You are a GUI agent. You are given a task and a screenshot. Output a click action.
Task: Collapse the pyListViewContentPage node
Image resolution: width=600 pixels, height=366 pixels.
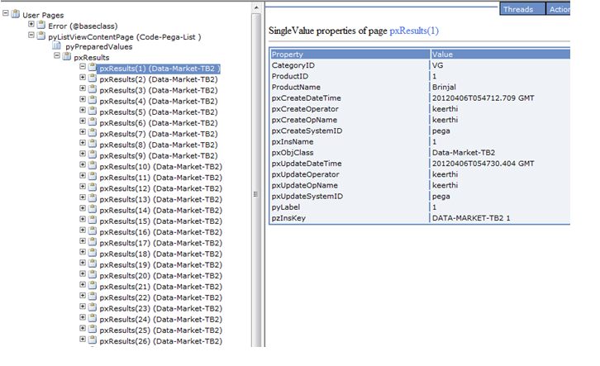(x=31, y=36)
